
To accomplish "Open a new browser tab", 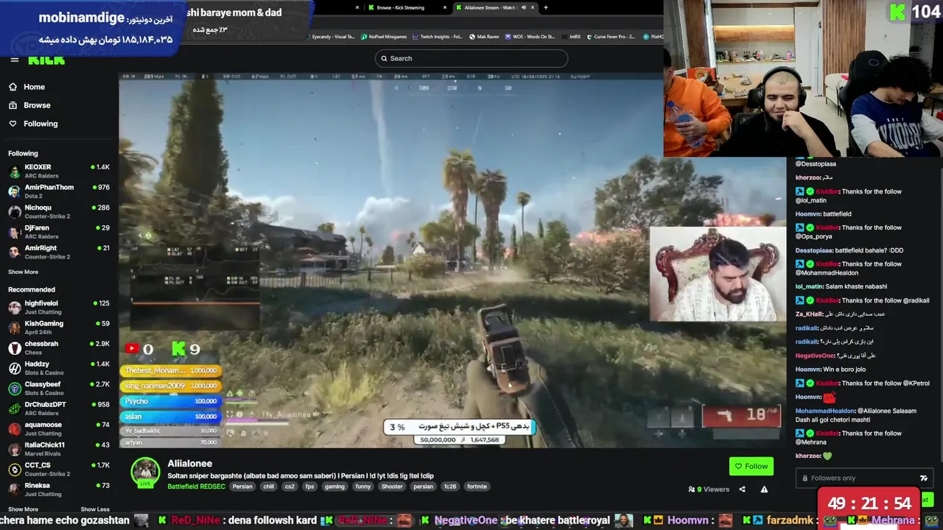I will (545, 7).
